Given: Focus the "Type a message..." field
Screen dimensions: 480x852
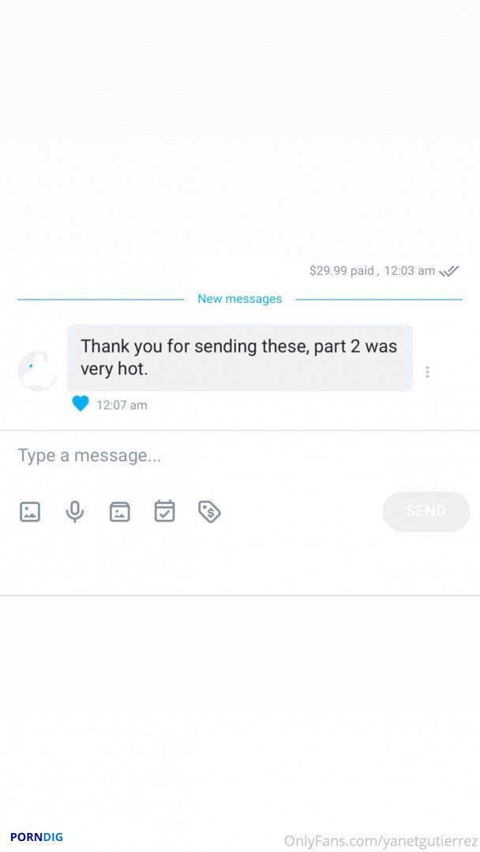Looking at the screenshot, I should coord(240,455).
